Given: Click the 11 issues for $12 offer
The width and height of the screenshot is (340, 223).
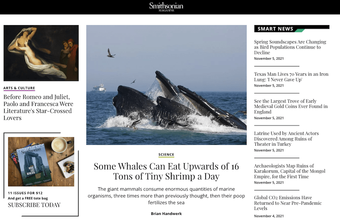Looking at the screenshot, I should 25,193.
